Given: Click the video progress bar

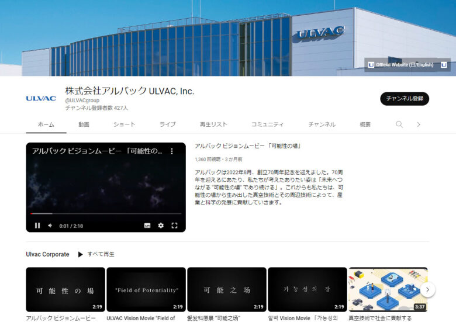Looking at the screenshot, I should pyautogui.click(x=106, y=214).
